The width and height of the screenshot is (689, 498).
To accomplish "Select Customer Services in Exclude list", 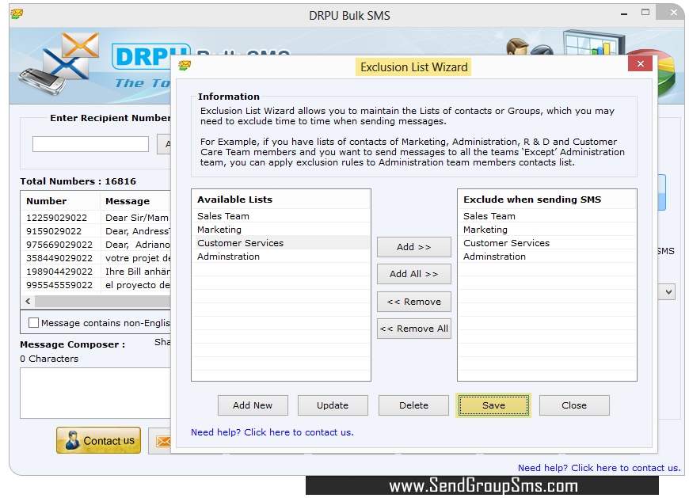I will [x=547, y=243].
